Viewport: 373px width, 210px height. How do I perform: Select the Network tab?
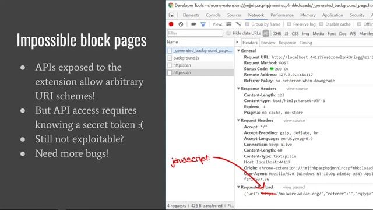256,15
